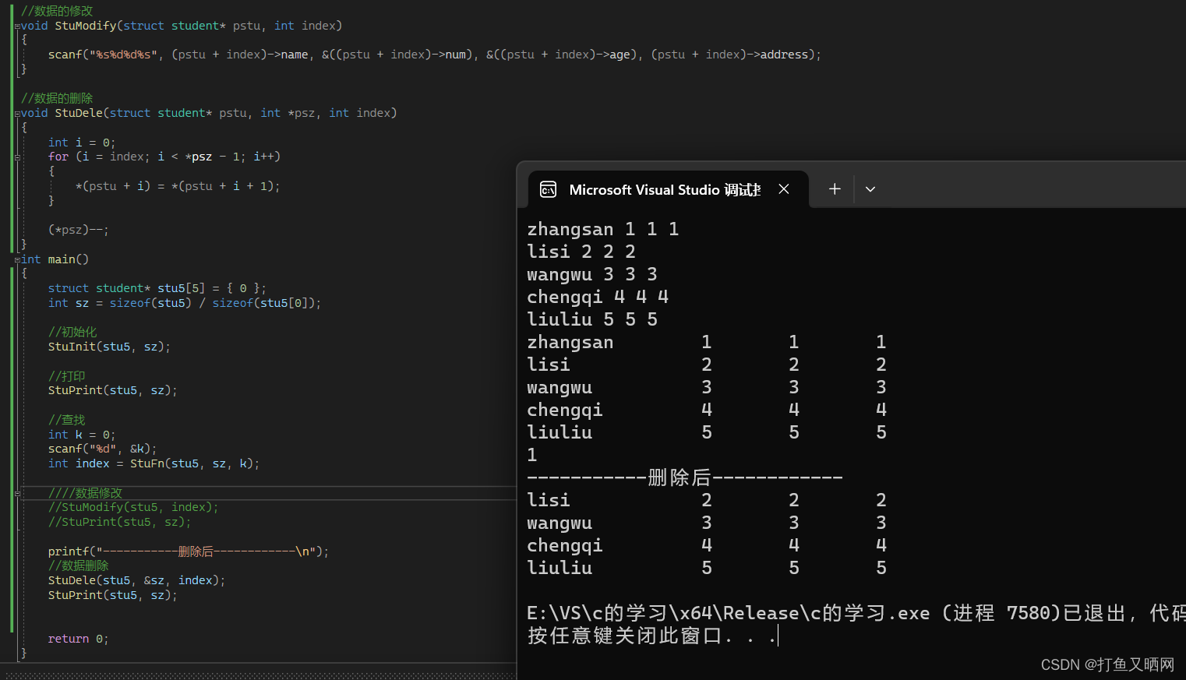This screenshot has width=1186, height=680.
Task: Click the '(*psz)--;' statement
Action: pos(79,230)
